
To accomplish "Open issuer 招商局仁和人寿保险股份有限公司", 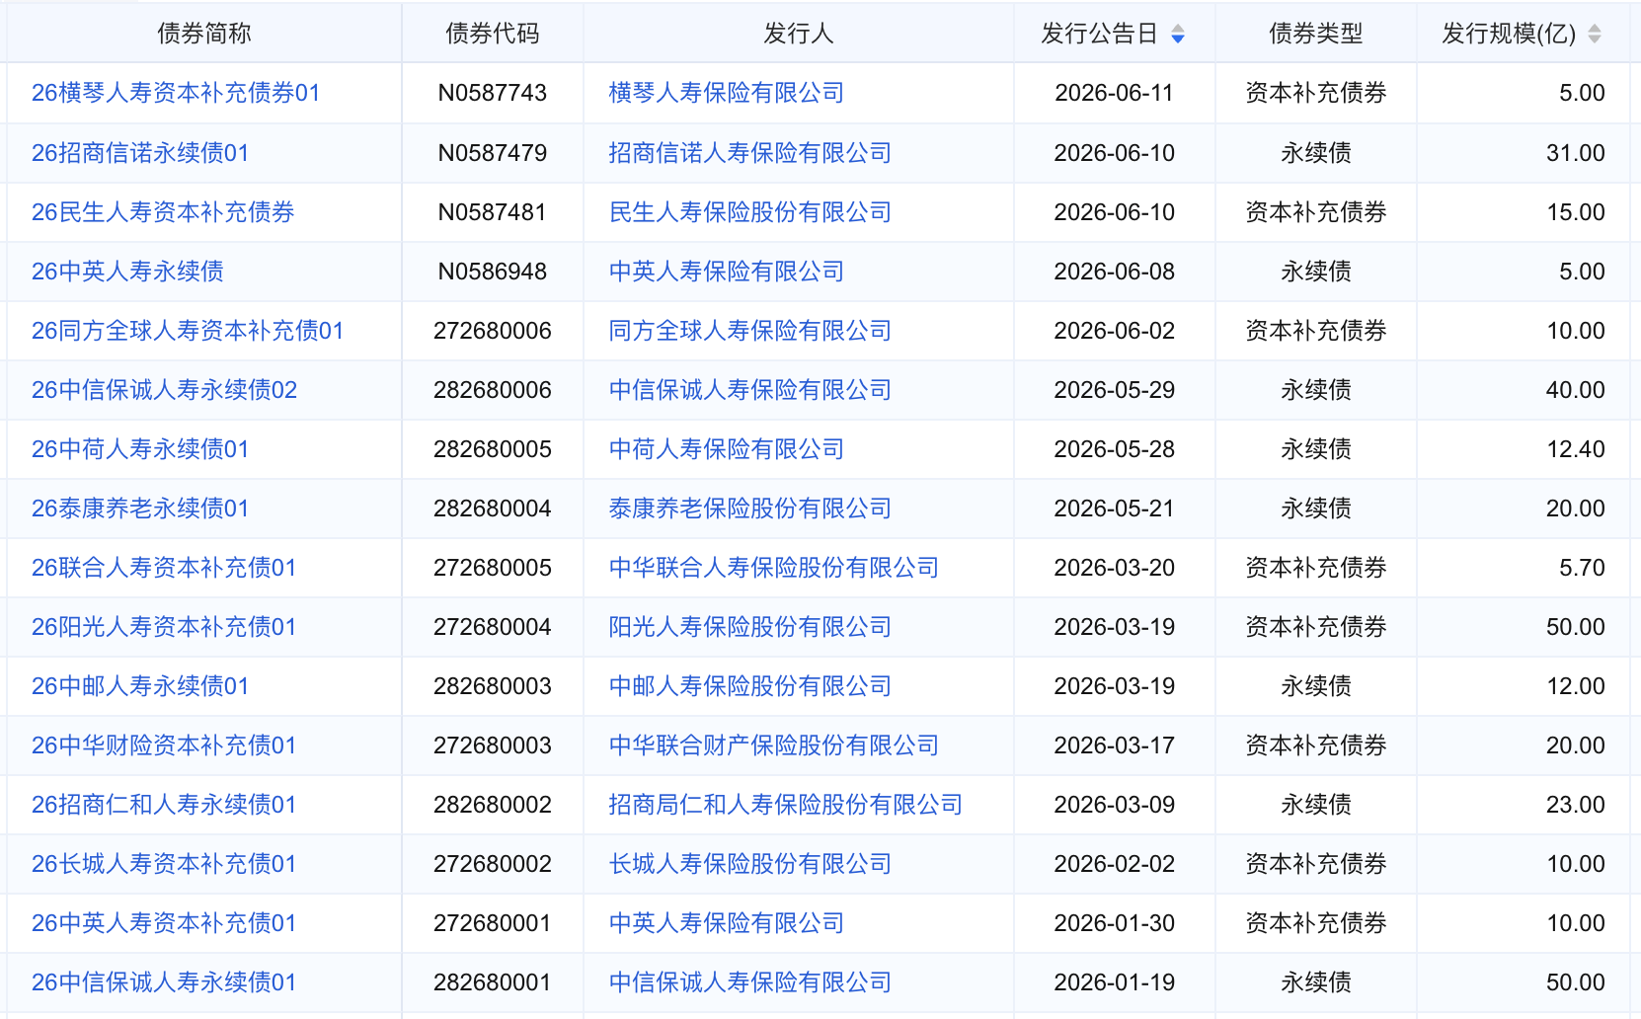I will (786, 805).
